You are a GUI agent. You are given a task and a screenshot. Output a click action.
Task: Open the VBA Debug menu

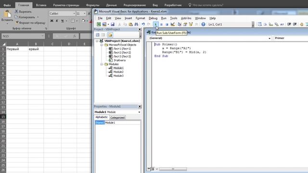click(x=153, y=18)
